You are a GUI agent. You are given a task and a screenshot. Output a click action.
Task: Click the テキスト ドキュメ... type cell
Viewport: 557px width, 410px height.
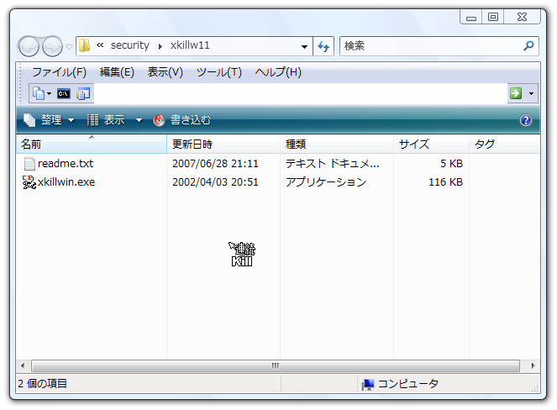(x=333, y=164)
